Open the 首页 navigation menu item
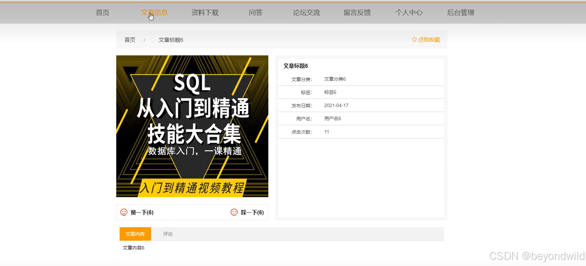Image resolution: width=586 pixels, height=266 pixels. (x=102, y=12)
